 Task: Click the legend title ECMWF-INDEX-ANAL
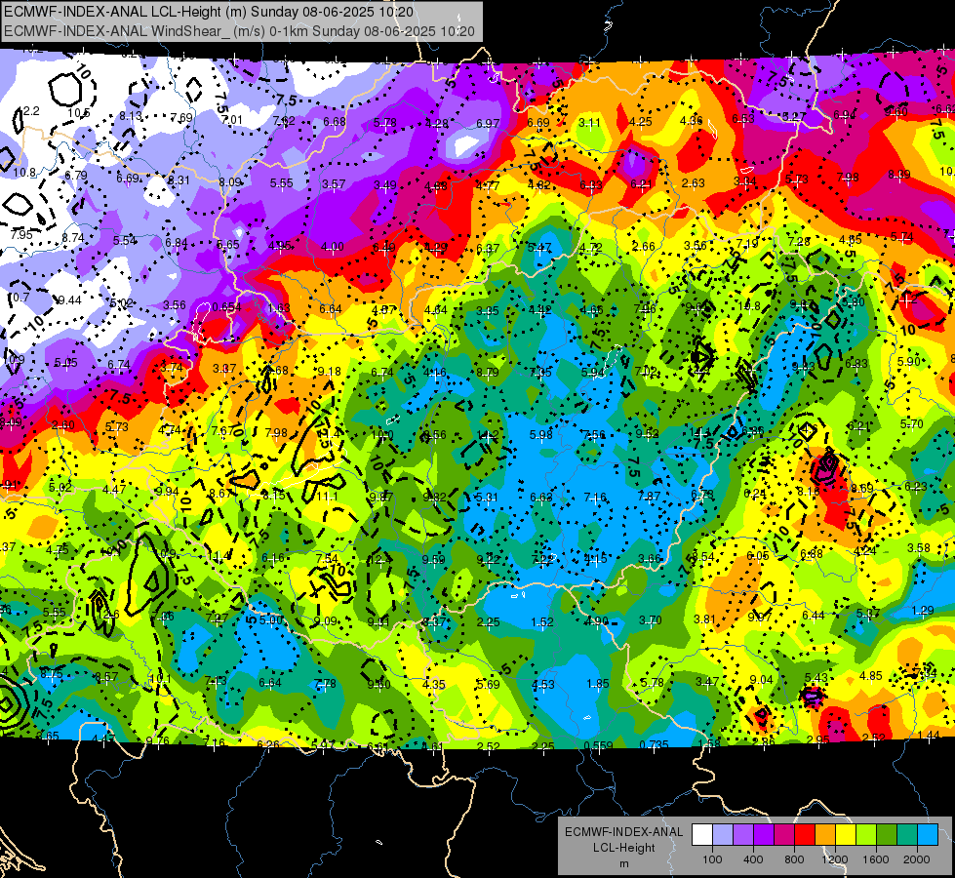pyautogui.click(x=623, y=832)
